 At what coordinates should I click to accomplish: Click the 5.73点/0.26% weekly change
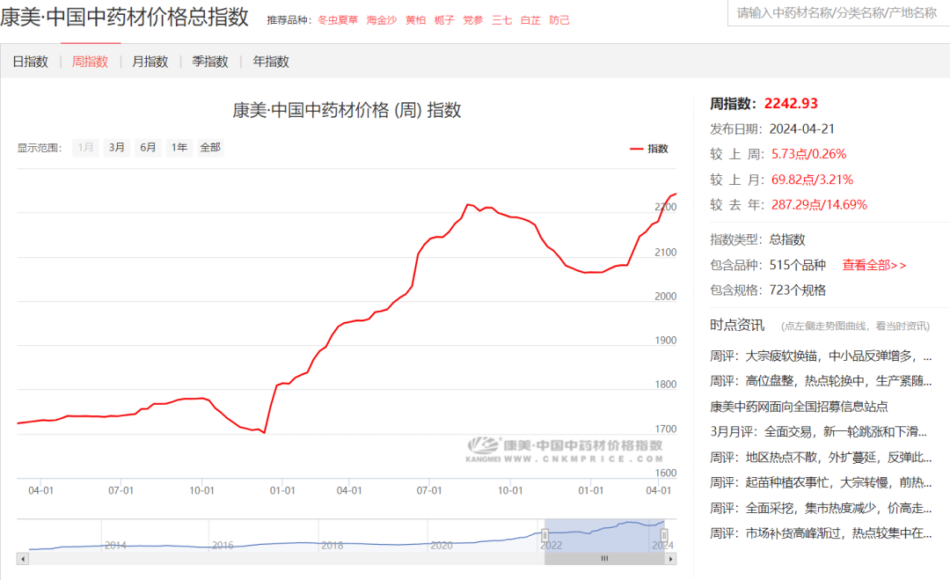[x=808, y=154]
